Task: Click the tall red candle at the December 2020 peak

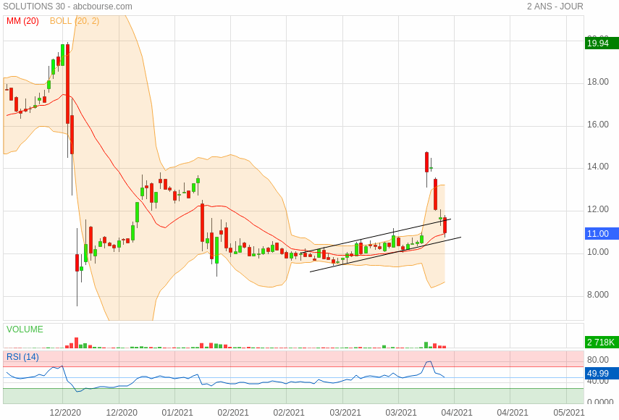Action: point(67,84)
